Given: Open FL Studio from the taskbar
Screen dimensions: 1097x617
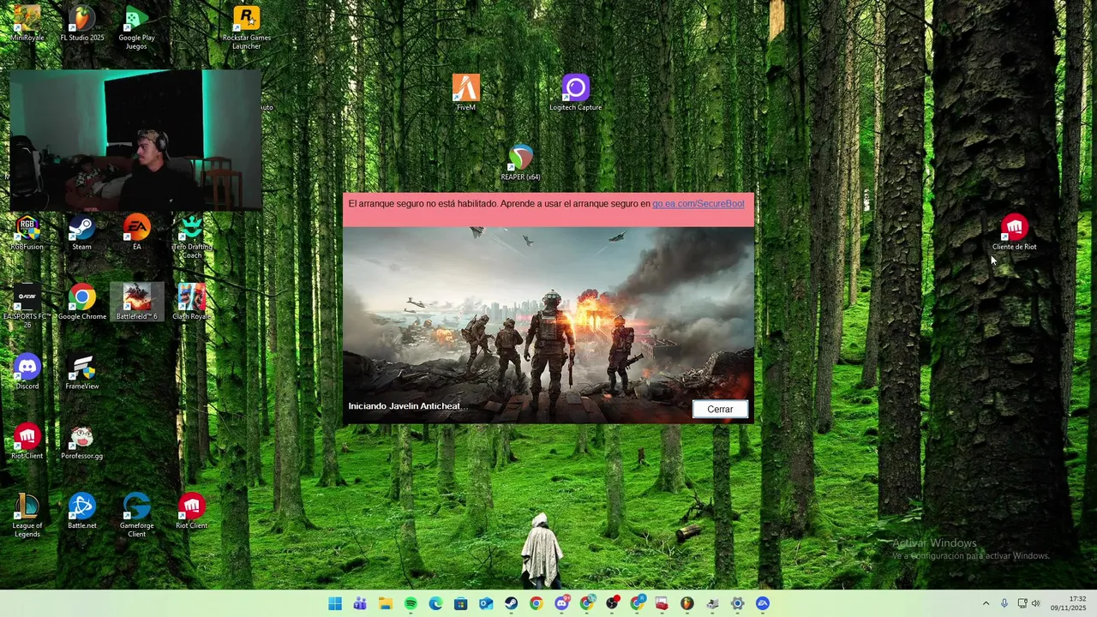Looking at the screenshot, I should pos(686,603).
